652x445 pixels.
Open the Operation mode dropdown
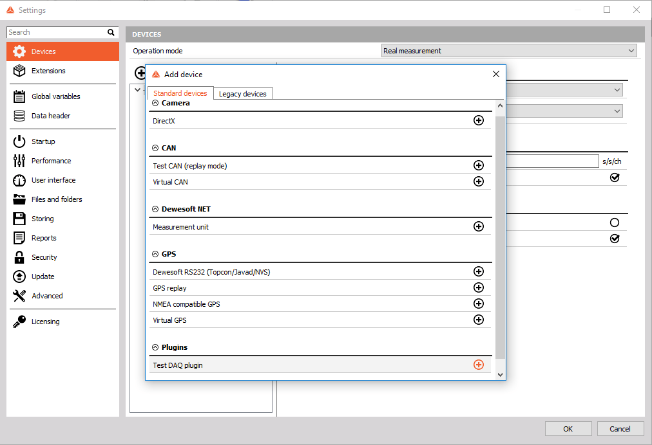point(509,51)
